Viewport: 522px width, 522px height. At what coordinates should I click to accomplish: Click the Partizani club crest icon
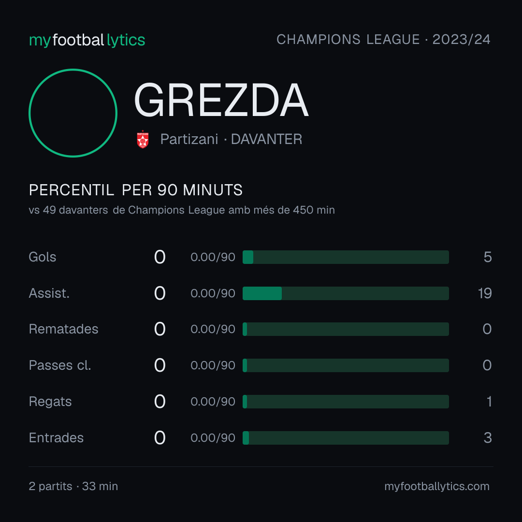point(143,139)
